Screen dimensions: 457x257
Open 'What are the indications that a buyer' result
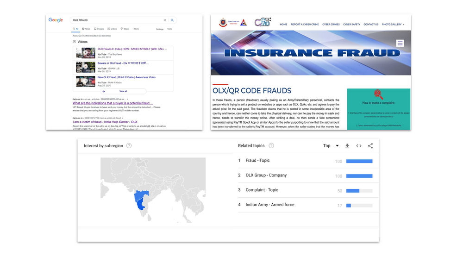113,103
